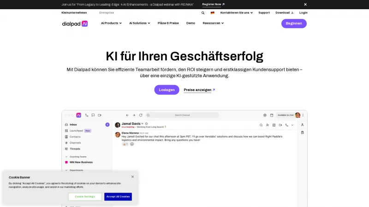Click the calendar icon in app mockup header
Viewport: 369px width, 207px height.
point(272,115)
